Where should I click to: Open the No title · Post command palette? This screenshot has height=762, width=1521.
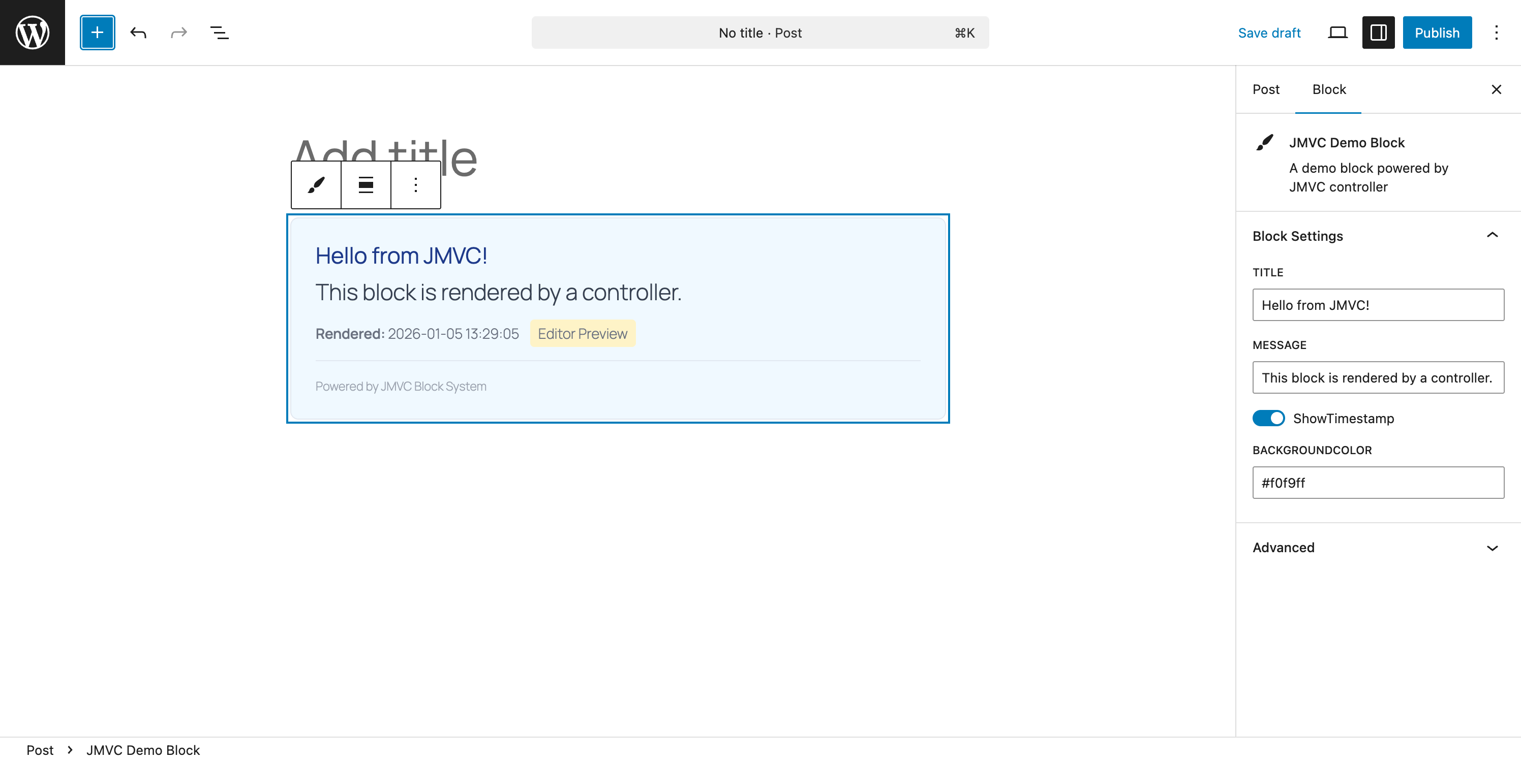pyautogui.click(x=760, y=33)
